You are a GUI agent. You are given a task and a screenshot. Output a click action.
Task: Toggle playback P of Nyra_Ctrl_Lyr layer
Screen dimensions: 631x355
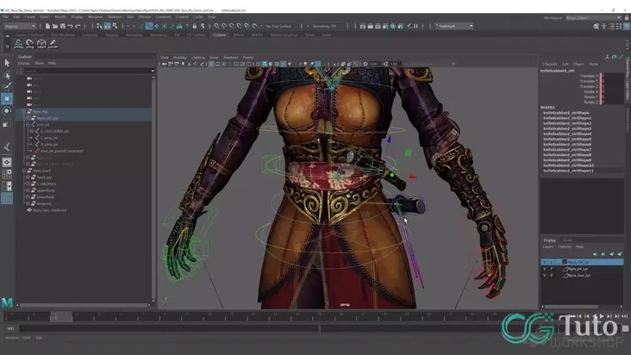tap(552, 262)
